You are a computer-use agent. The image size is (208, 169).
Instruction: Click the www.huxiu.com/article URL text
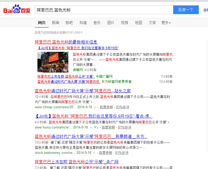click(x=54, y=127)
